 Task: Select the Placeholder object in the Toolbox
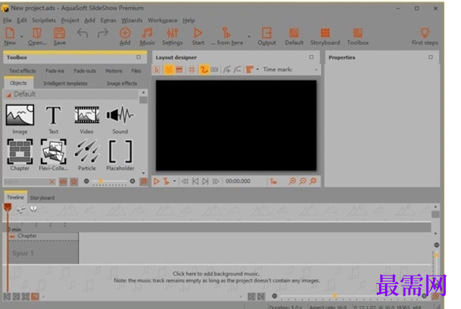[x=120, y=155]
